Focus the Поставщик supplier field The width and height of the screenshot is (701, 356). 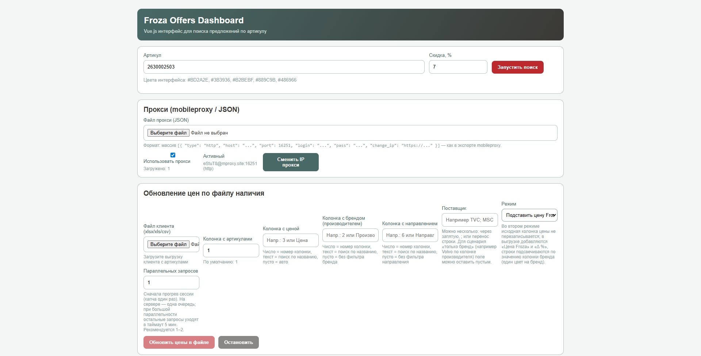click(470, 220)
